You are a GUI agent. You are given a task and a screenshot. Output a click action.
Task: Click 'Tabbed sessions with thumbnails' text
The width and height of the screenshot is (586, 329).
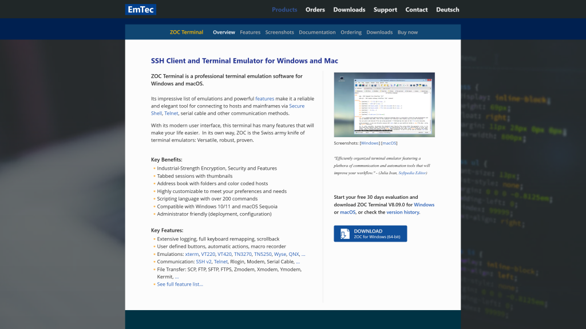tap(195, 176)
